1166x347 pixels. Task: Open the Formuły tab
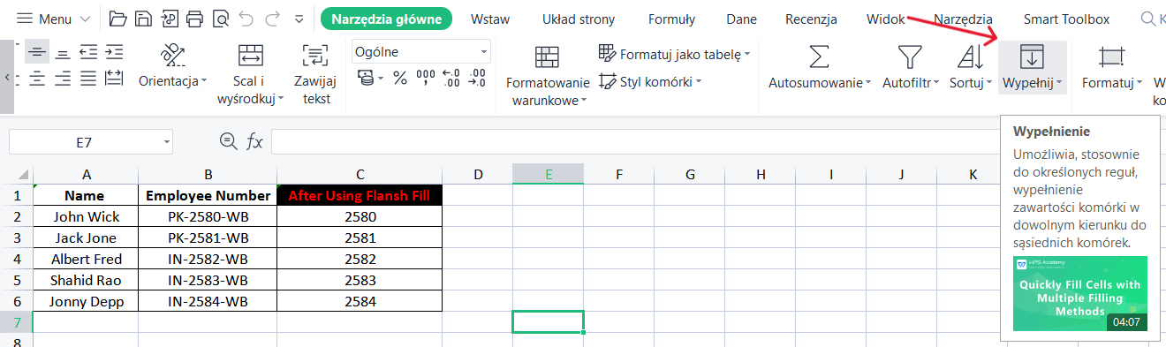[671, 19]
